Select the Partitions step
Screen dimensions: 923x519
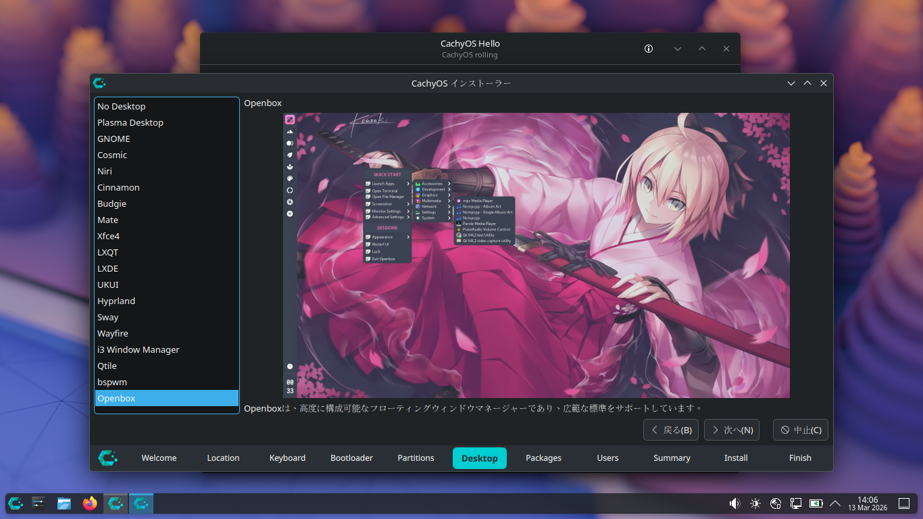[x=416, y=458]
